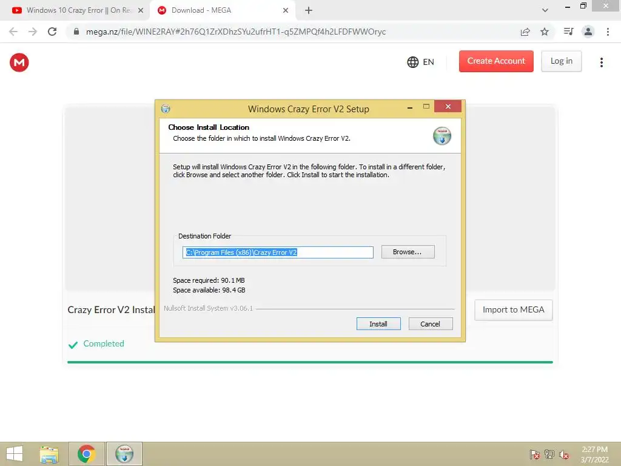This screenshot has width=621, height=466.
Task: Click the muted volume tray icon
Action: coord(564,454)
